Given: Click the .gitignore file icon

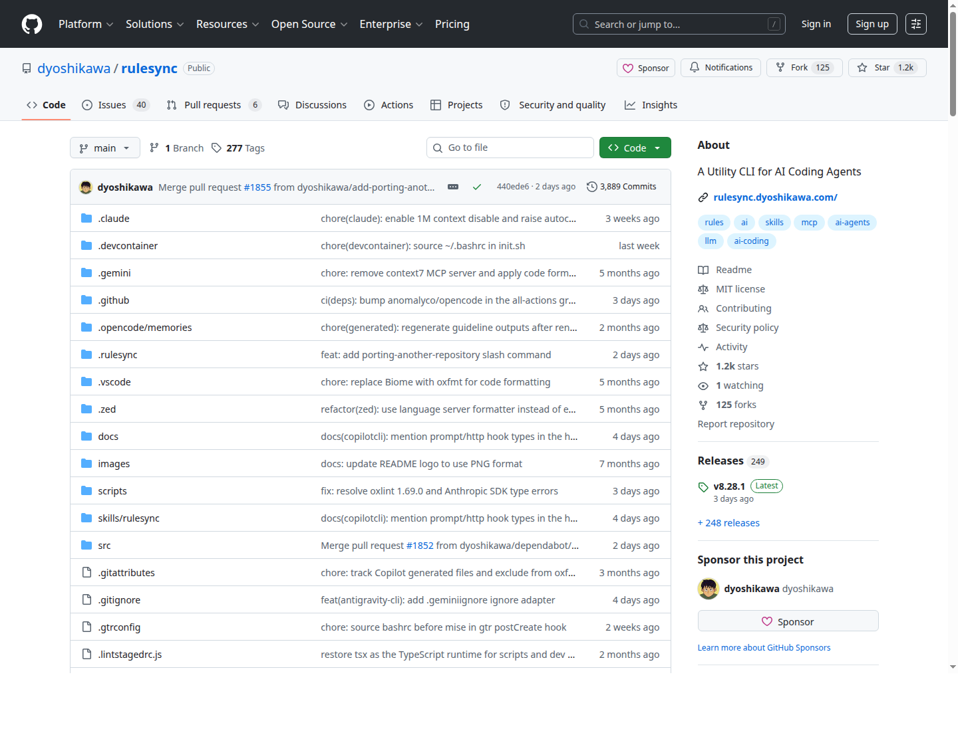Looking at the screenshot, I should [x=86, y=599].
